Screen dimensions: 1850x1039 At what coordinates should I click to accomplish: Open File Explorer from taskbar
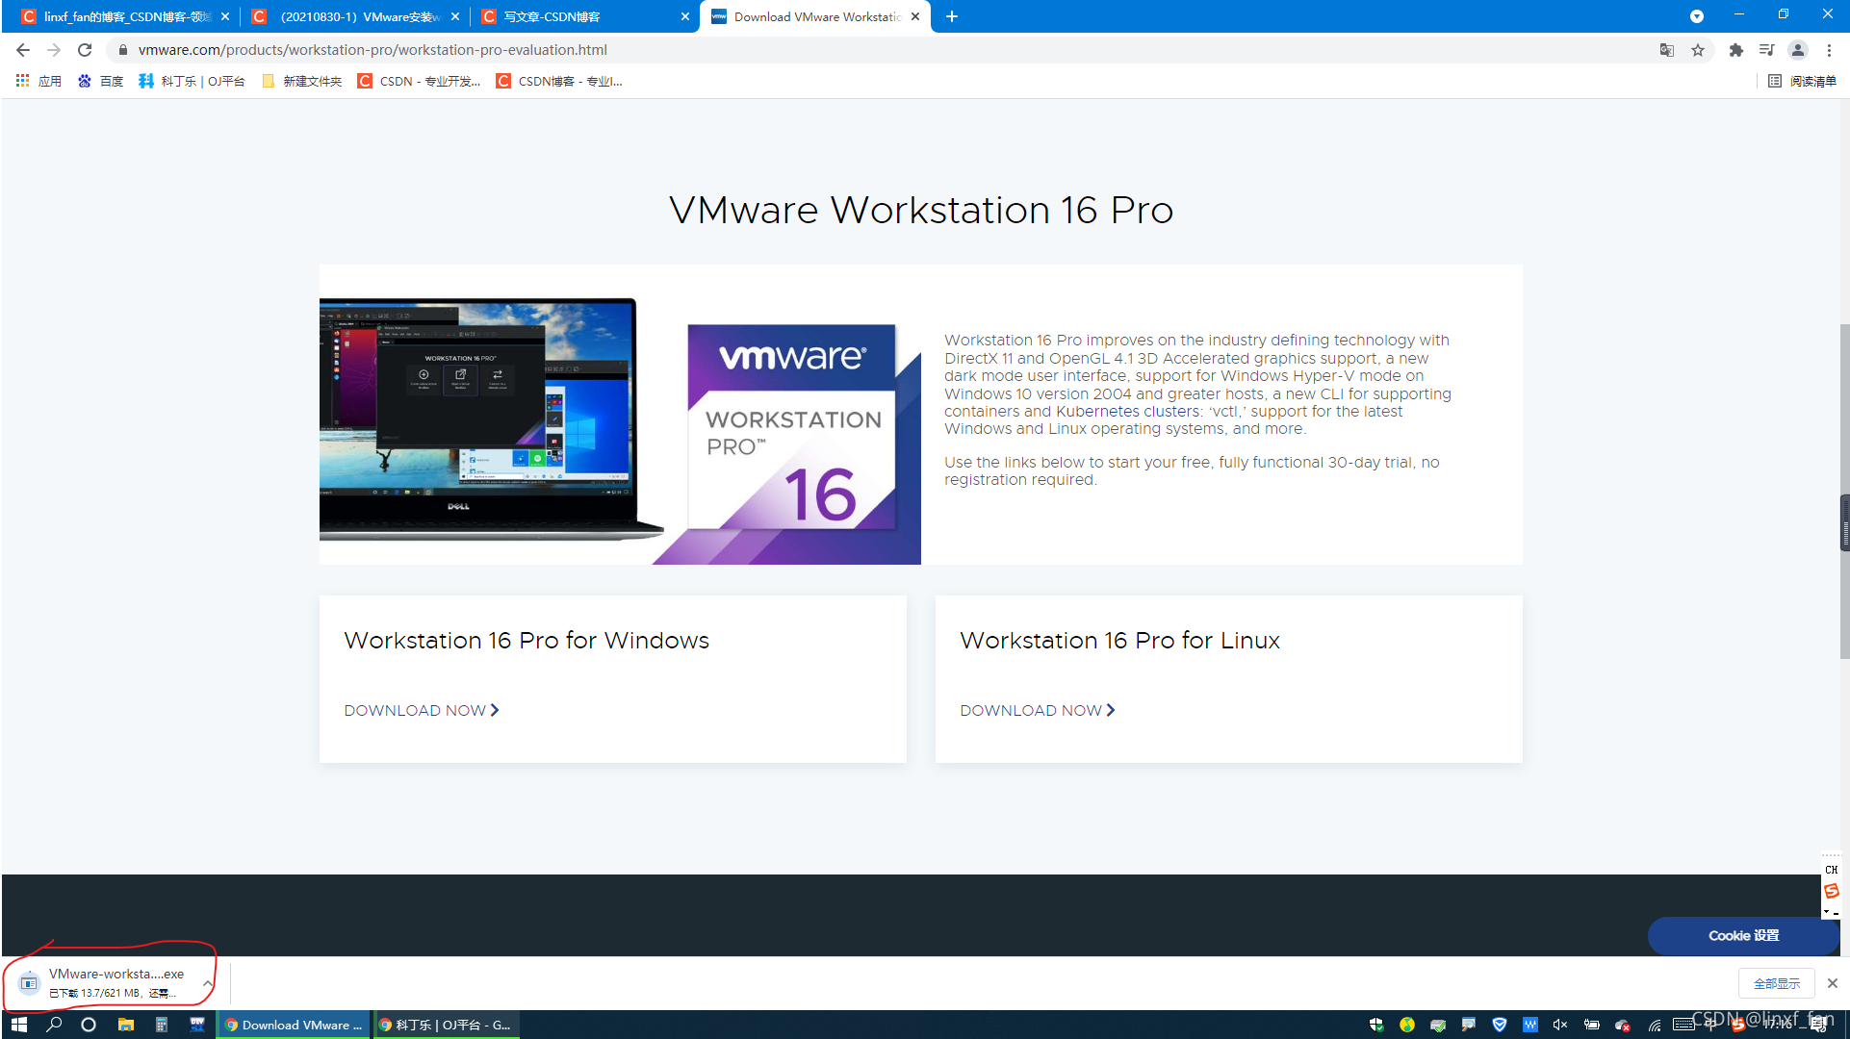(125, 1025)
